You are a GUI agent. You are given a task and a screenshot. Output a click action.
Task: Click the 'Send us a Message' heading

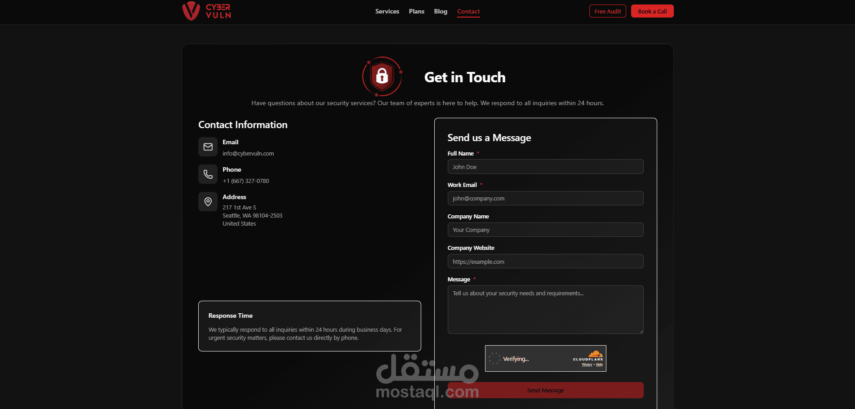coord(489,138)
